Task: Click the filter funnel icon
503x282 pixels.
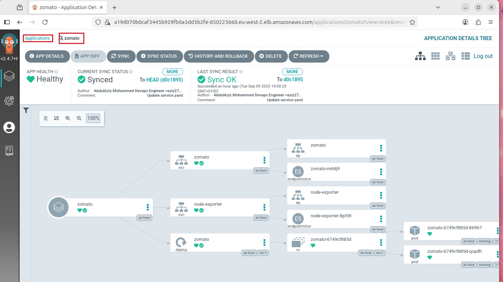Action: click(26, 110)
